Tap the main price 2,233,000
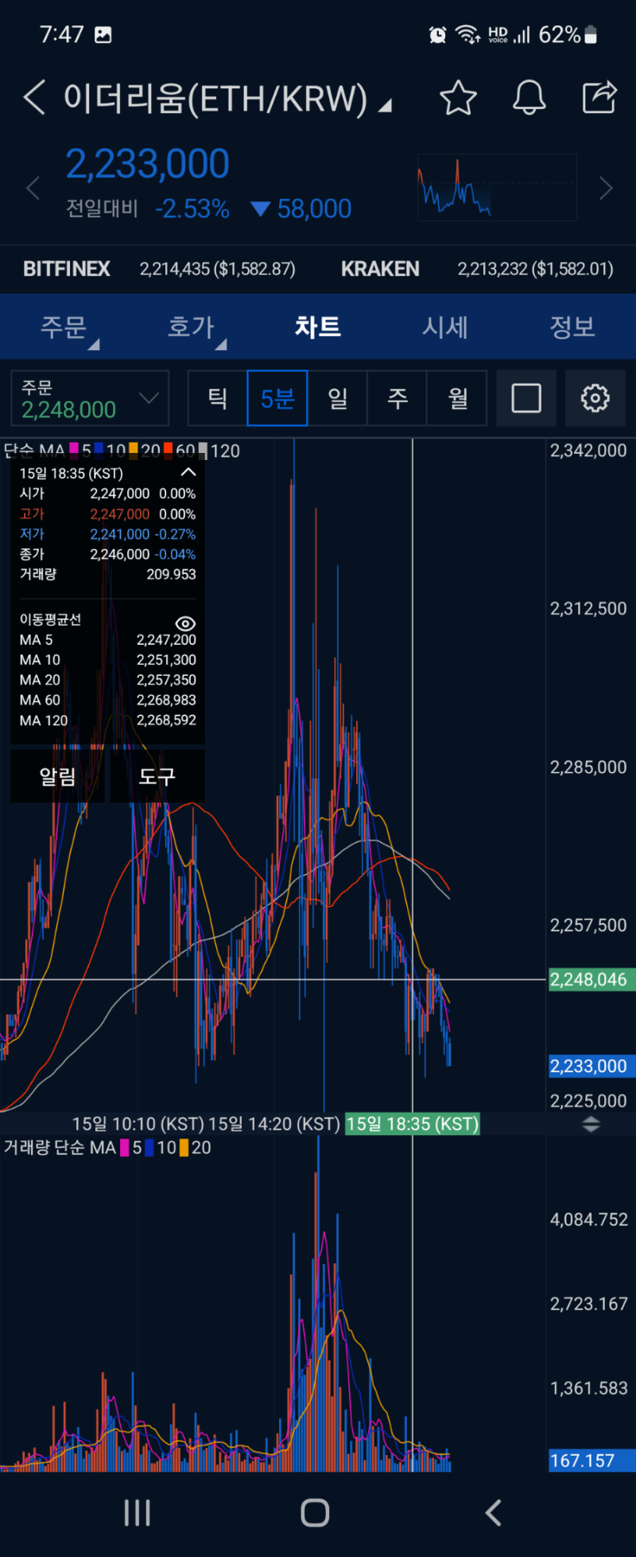This screenshot has height=1557, width=636. pyautogui.click(x=147, y=164)
